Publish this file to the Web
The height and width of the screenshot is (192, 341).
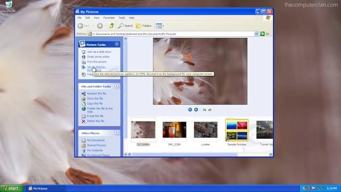100,110
